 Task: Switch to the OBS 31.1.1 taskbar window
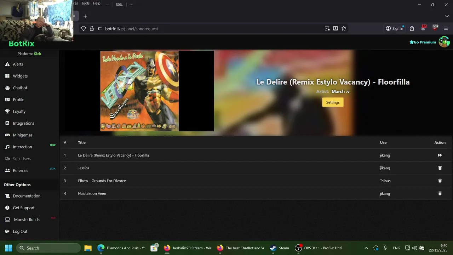pyautogui.click(x=319, y=248)
